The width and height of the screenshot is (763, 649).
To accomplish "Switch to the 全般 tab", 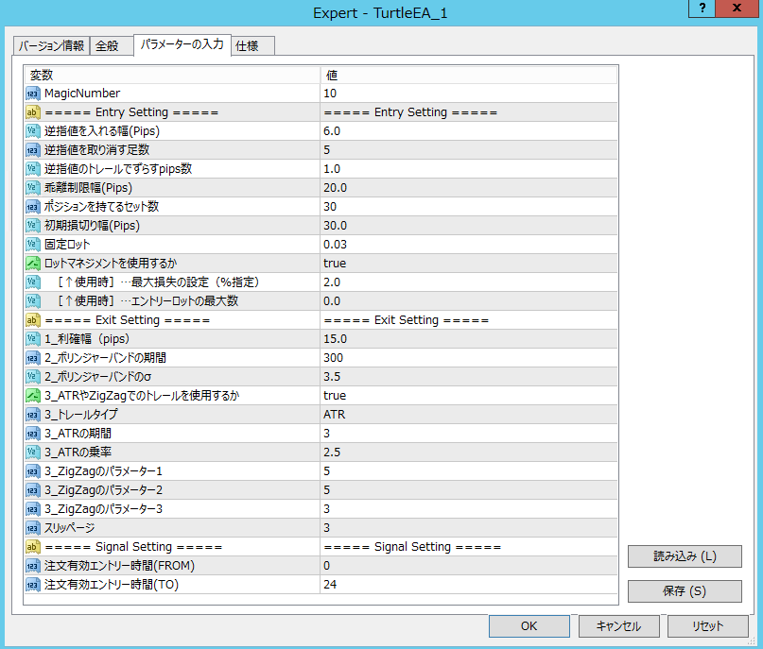I will [x=108, y=46].
